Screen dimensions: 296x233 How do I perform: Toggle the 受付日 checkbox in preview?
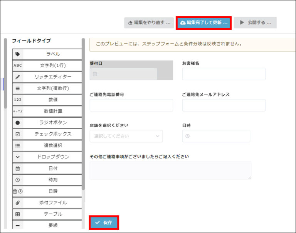tap(95, 74)
